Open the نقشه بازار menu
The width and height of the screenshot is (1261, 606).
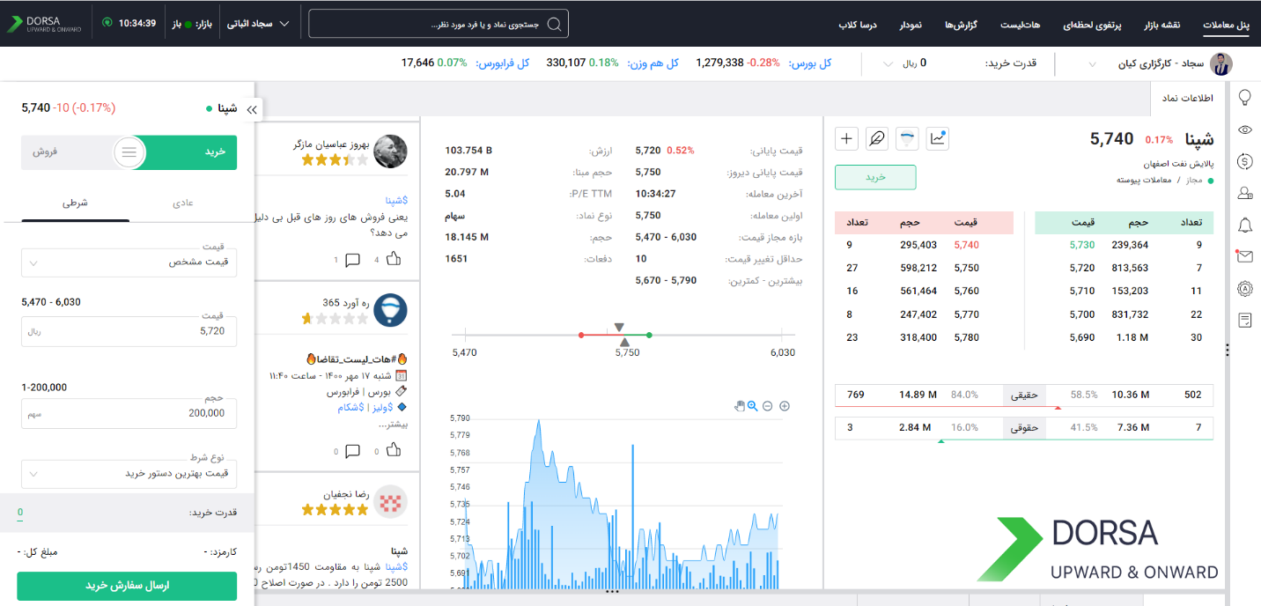pyautogui.click(x=1161, y=25)
